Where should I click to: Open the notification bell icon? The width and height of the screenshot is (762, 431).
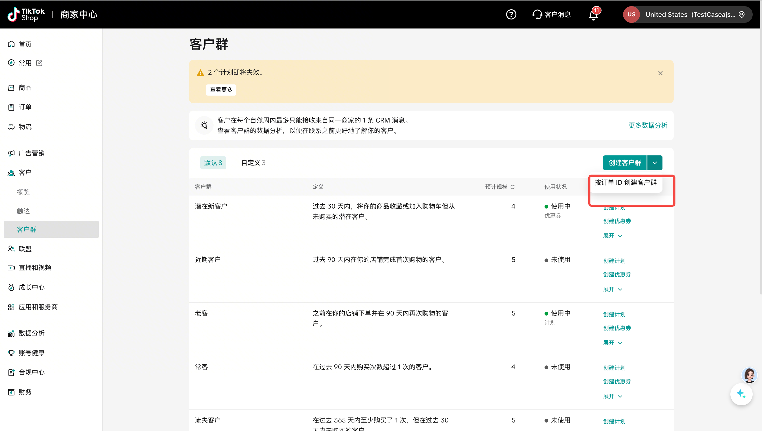(x=593, y=15)
